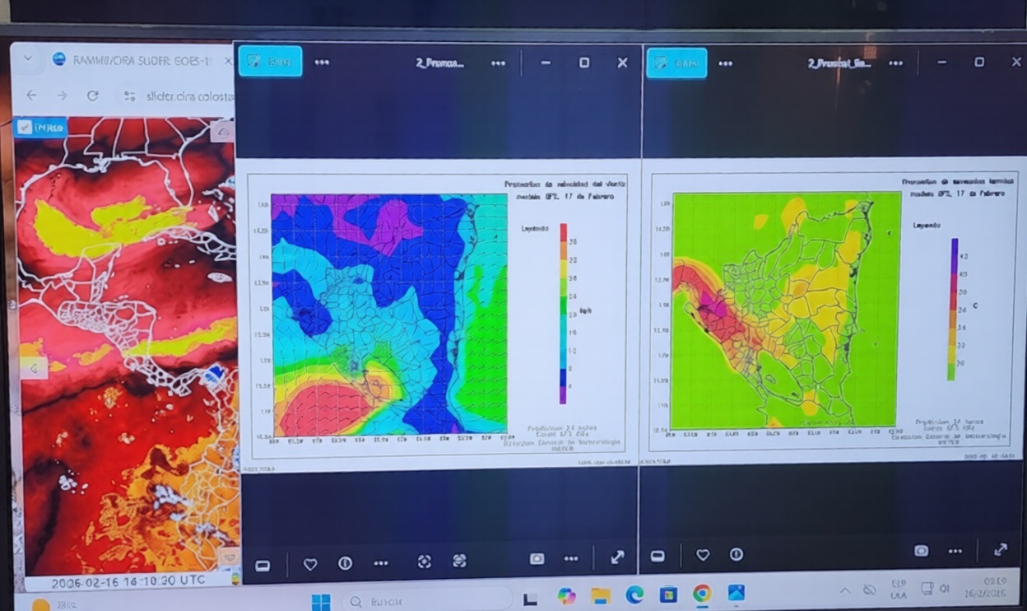Open Google Chrome from the taskbar
Viewport: 1027px width, 611px height.
point(701,594)
